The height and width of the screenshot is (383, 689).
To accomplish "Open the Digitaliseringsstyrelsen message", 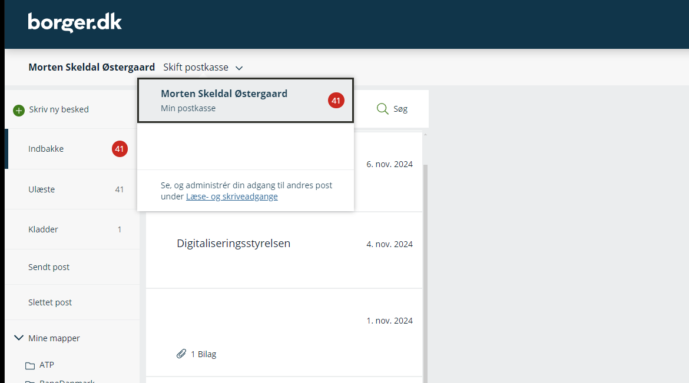I will pos(234,244).
